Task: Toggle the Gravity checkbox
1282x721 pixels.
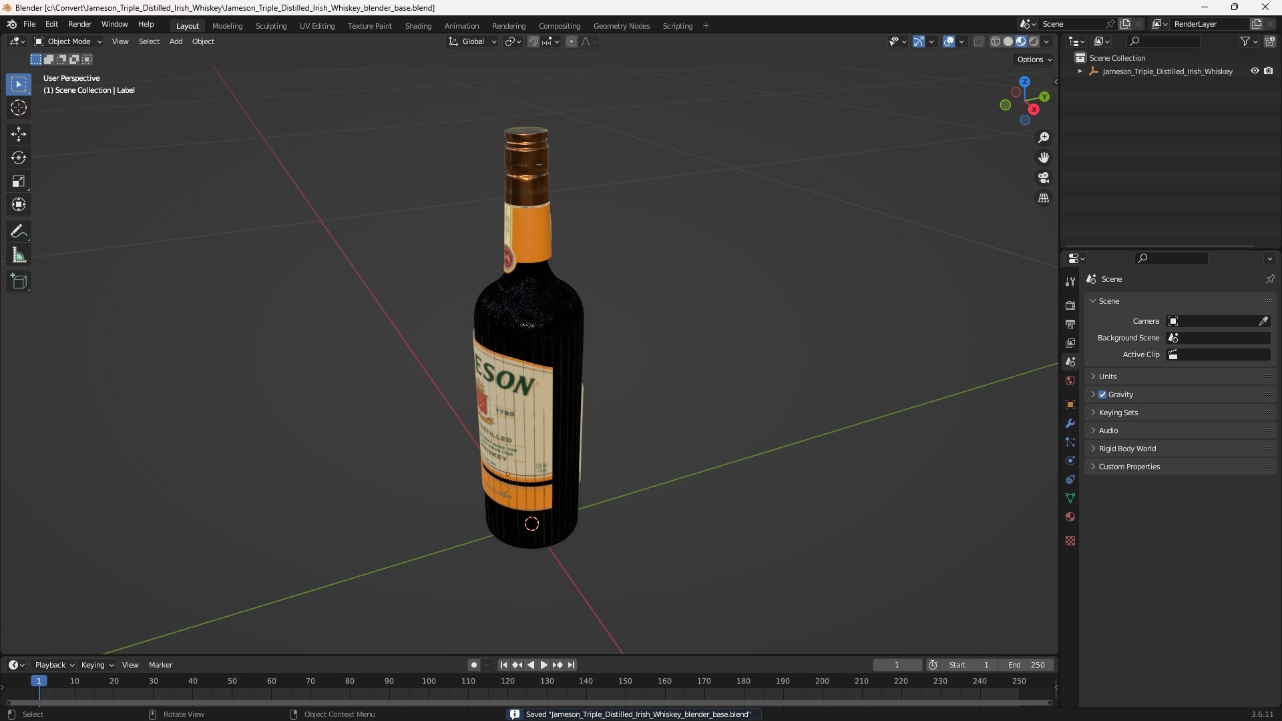Action: (1102, 395)
